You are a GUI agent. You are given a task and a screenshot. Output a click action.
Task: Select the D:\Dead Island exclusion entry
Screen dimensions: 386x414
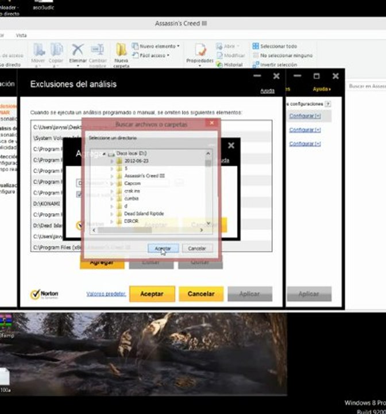48,225
